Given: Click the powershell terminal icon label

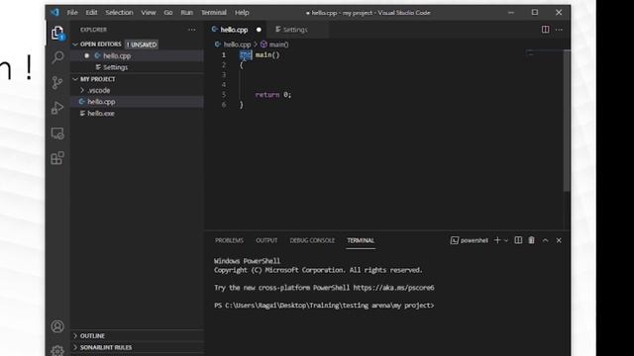Looking at the screenshot, I should (470, 240).
